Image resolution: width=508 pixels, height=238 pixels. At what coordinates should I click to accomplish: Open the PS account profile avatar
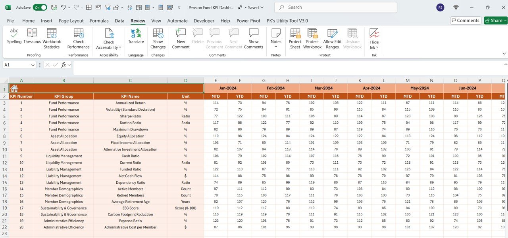tap(440, 8)
